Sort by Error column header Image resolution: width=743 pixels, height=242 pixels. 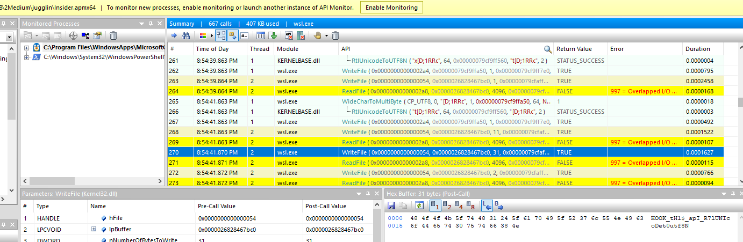click(645, 49)
